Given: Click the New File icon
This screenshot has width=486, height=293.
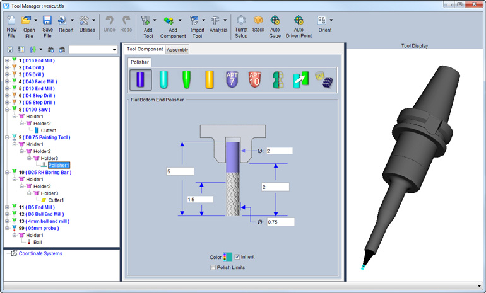Looking at the screenshot, I should point(11,24).
